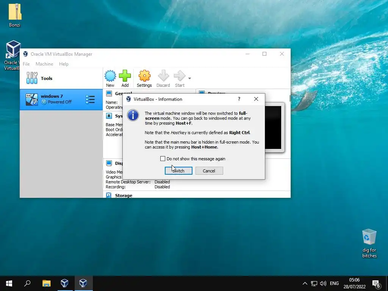Click the network icon in system tray
The height and width of the screenshot is (291, 388).
(x=314, y=283)
